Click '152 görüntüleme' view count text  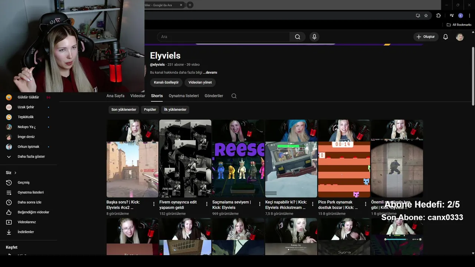[x=173, y=214]
